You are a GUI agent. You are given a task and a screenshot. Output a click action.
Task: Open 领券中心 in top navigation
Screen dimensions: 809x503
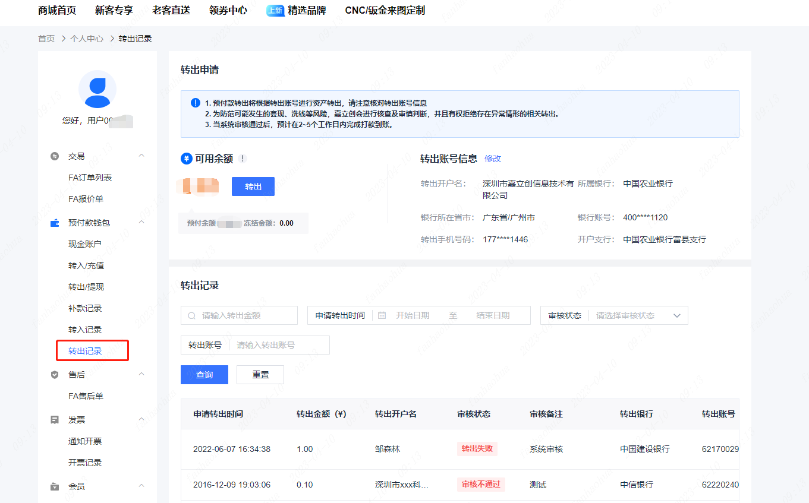[x=228, y=10]
